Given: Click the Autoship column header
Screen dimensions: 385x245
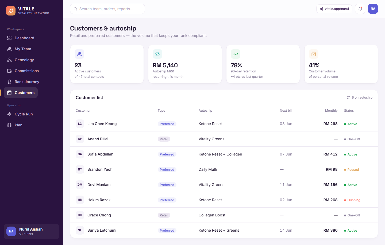Looking at the screenshot, I should click(205, 111).
